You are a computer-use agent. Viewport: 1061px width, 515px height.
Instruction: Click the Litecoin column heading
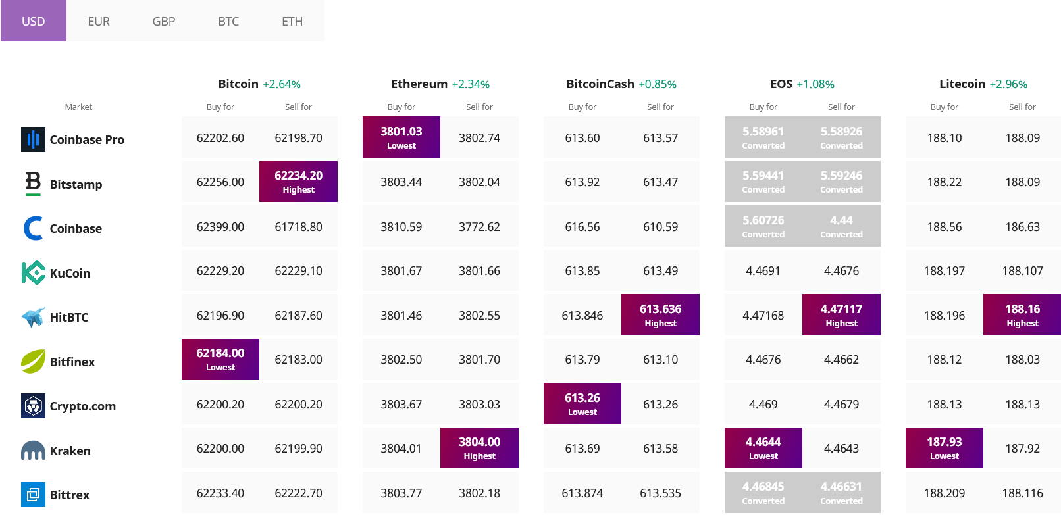962,84
